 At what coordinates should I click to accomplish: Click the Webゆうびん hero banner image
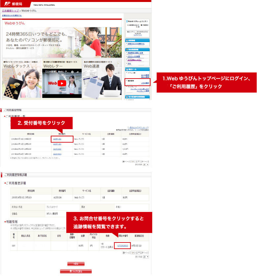[x=62, y=42]
